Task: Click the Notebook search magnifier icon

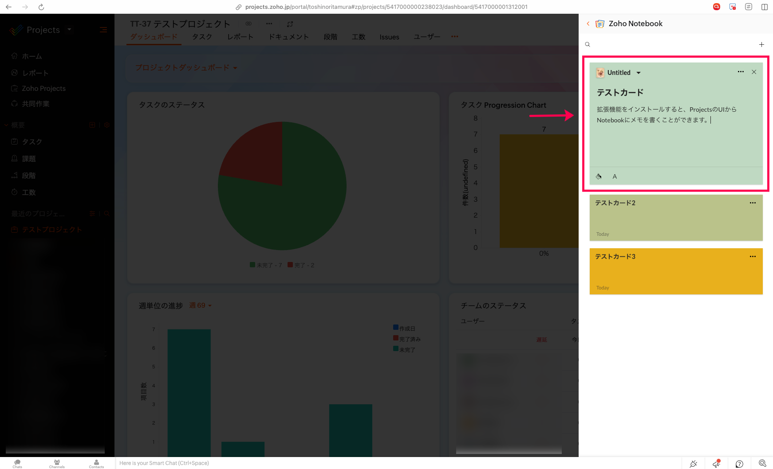Action: (588, 44)
